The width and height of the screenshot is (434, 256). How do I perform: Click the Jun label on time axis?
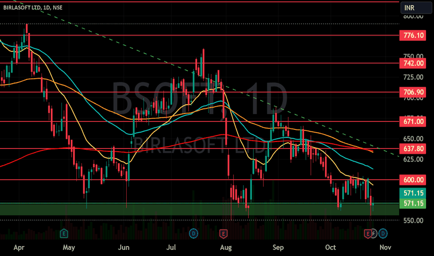pos(124,247)
